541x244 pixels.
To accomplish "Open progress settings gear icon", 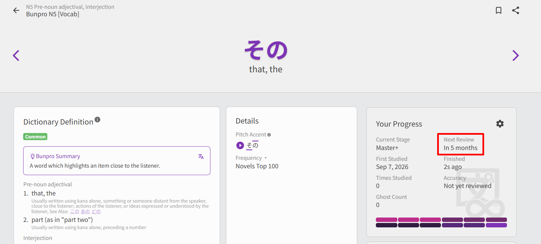I will pyautogui.click(x=500, y=124).
